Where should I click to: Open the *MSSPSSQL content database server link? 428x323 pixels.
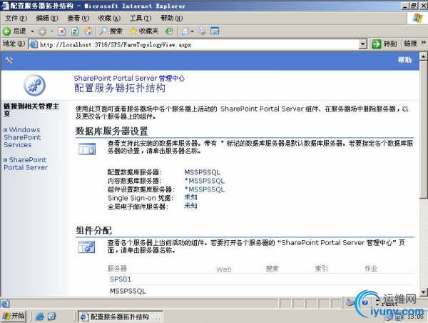pos(205,181)
